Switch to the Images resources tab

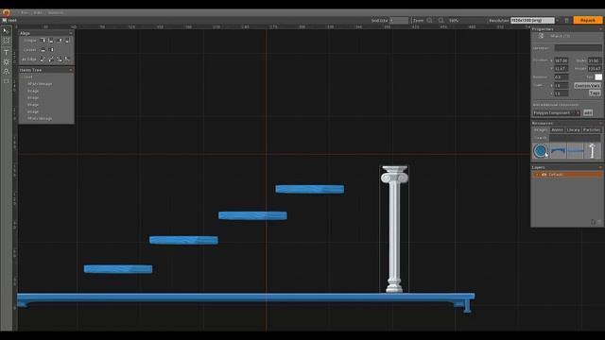point(541,130)
